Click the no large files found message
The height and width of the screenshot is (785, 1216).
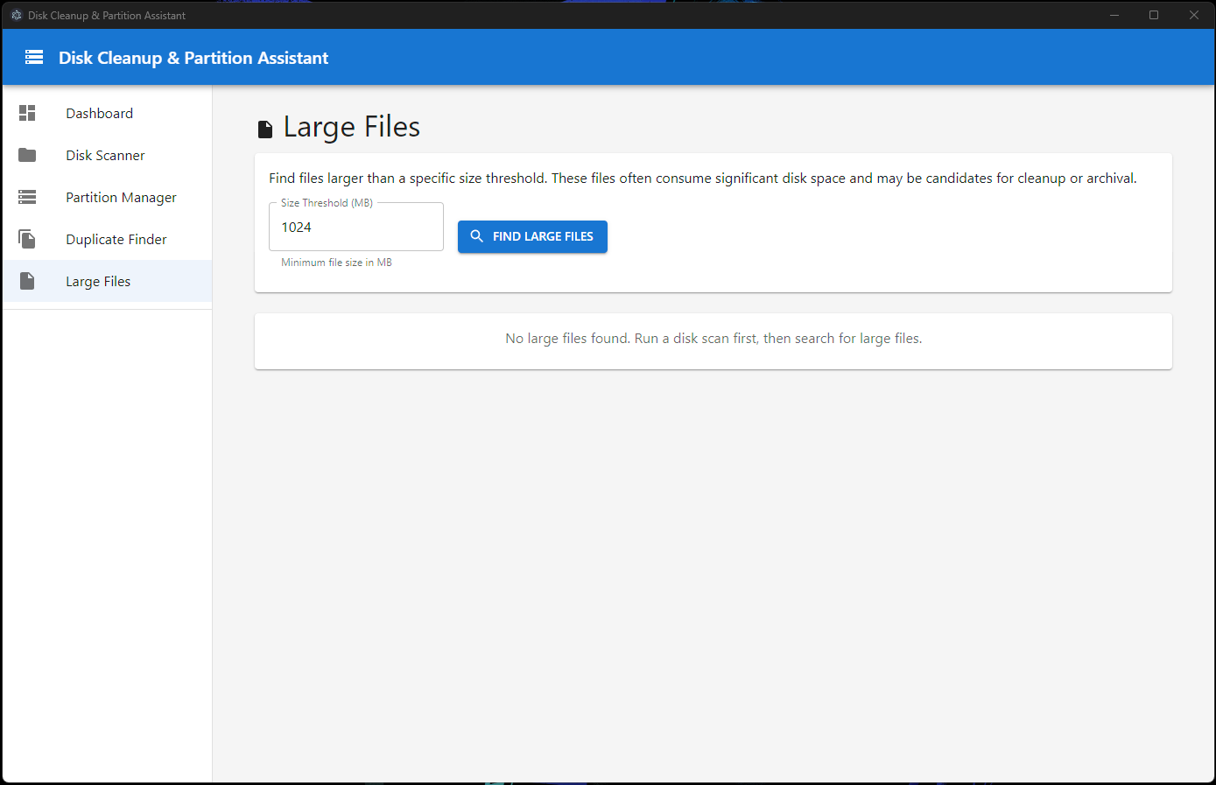pyautogui.click(x=713, y=338)
